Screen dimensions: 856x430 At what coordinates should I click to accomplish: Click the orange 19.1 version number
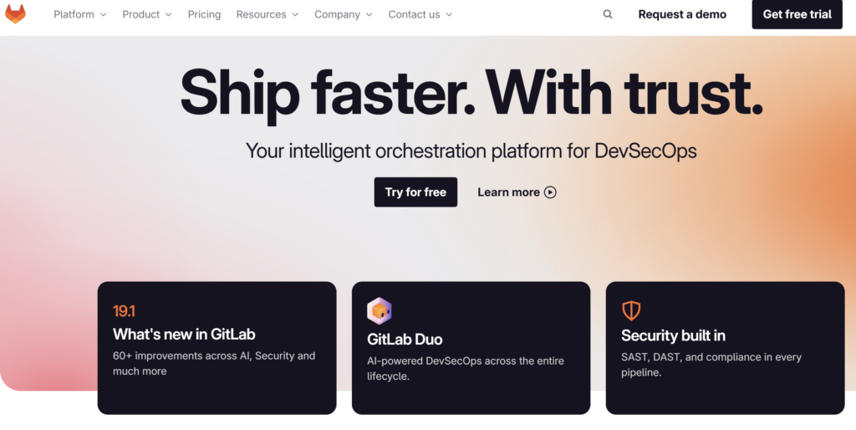[x=124, y=311]
